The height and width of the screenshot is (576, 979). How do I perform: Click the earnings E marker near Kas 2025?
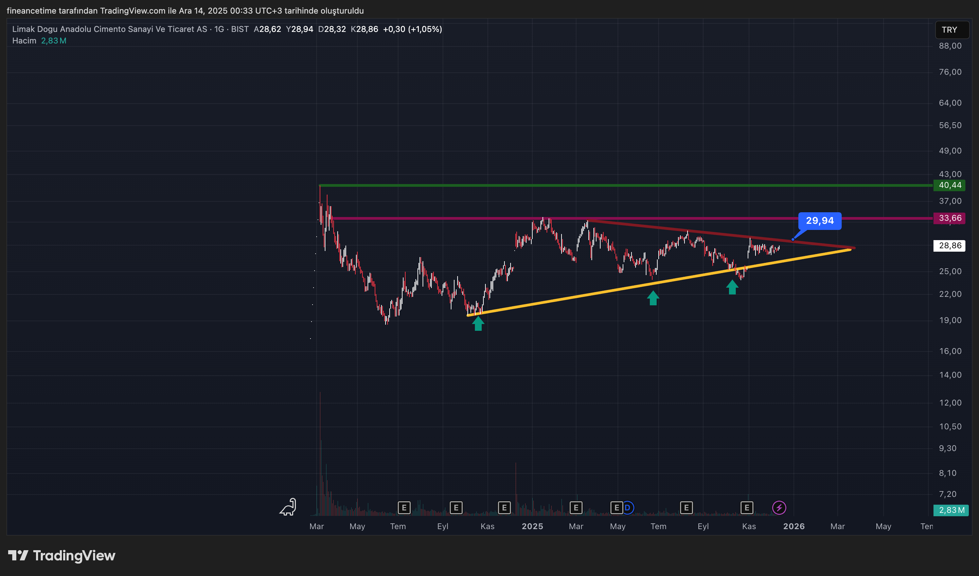coord(747,508)
